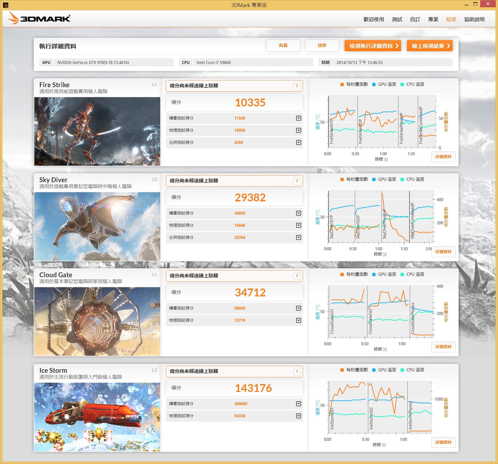Click the Cloud Gate temperature chart

[x=380, y=312]
